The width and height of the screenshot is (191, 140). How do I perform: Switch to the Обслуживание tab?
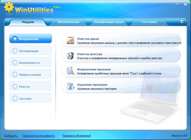[x=68, y=22]
